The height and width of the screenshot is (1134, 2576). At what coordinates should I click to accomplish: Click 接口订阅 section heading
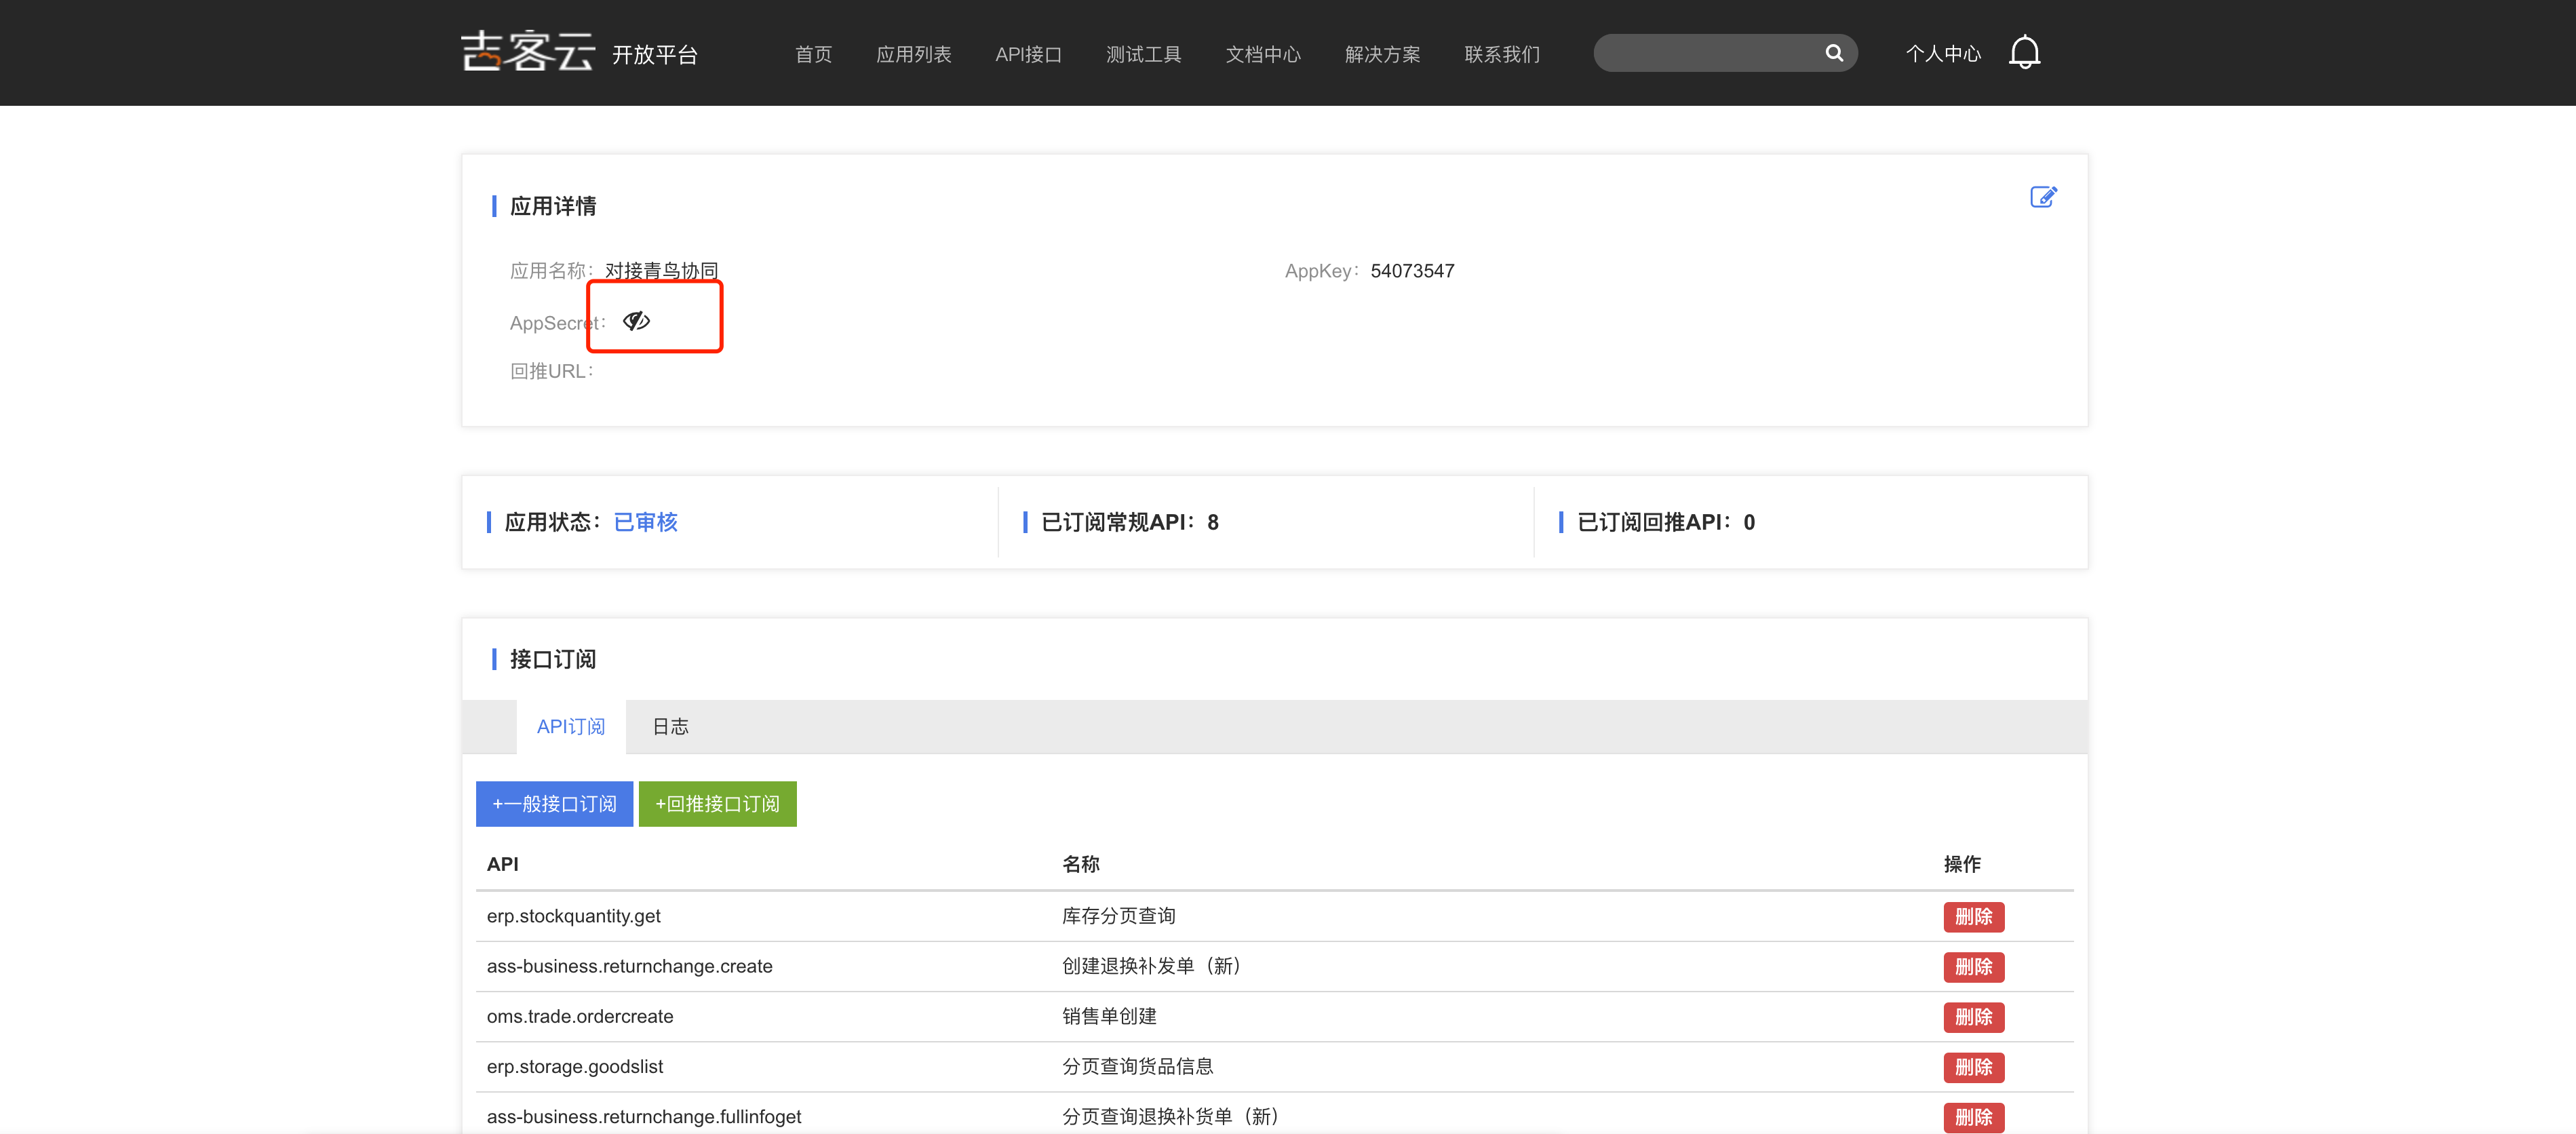[553, 659]
